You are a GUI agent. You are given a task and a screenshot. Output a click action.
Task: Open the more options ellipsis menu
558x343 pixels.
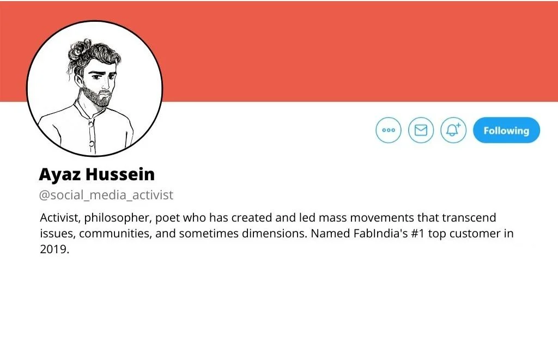(x=388, y=130)
